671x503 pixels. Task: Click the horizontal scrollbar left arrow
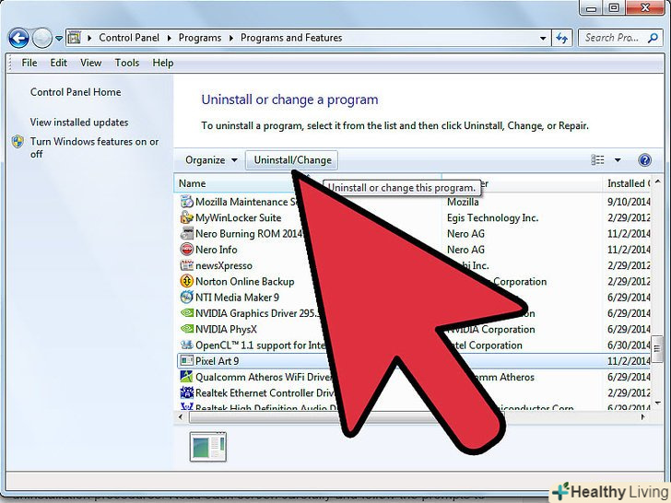tap(181, 416)
